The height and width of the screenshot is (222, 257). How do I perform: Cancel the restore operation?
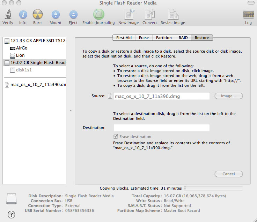pos(228,174)
